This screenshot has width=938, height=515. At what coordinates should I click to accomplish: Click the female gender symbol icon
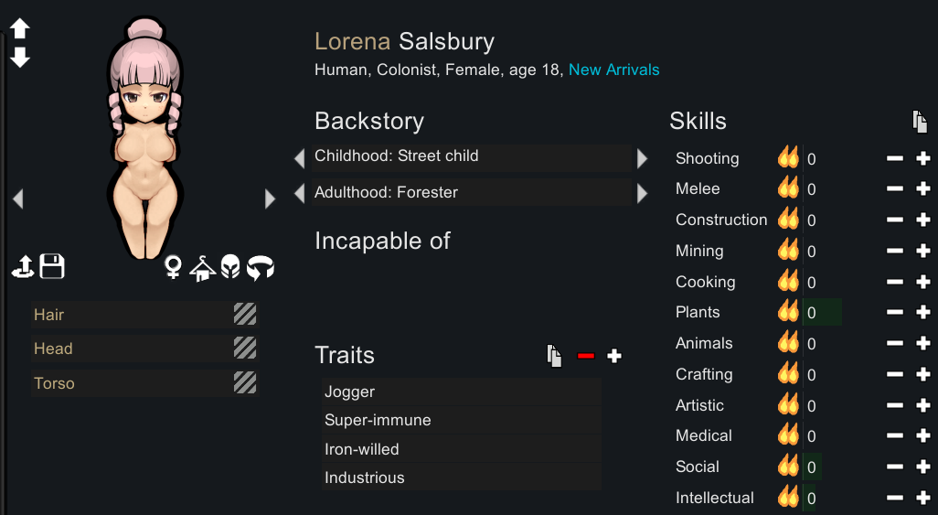[x=172, y=267]
